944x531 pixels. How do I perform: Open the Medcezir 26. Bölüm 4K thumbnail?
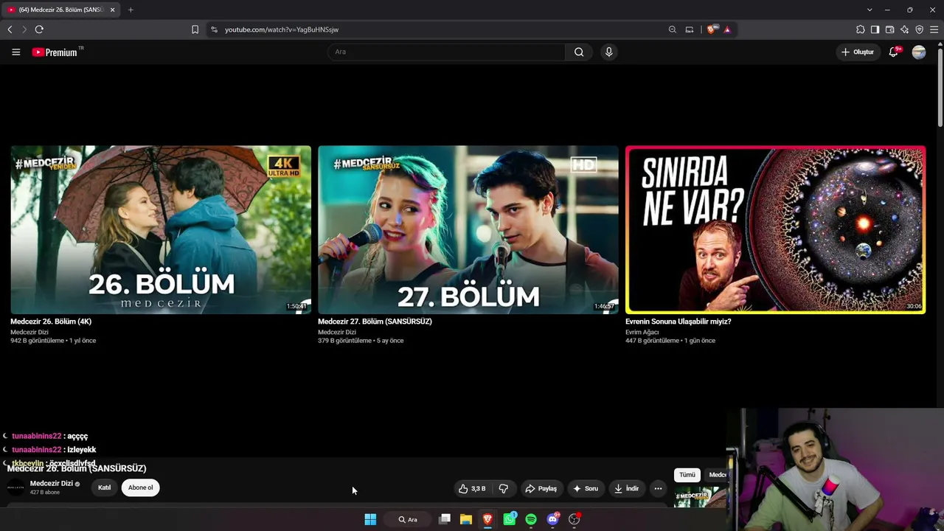[x=161, y=230]
